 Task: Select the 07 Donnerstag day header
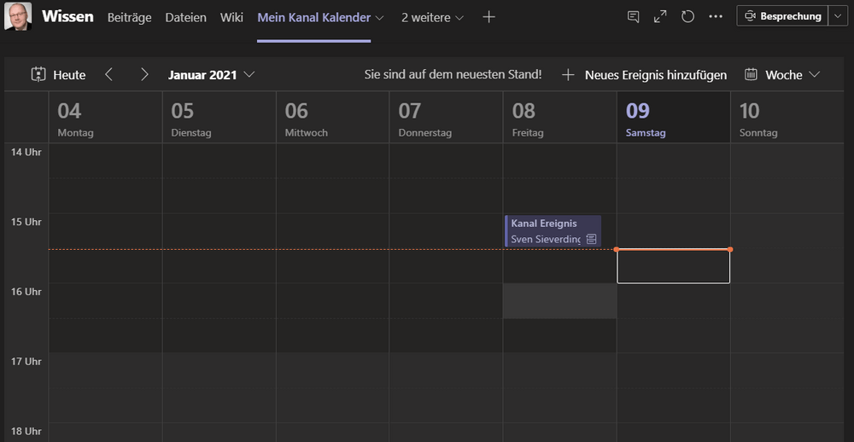446,118
